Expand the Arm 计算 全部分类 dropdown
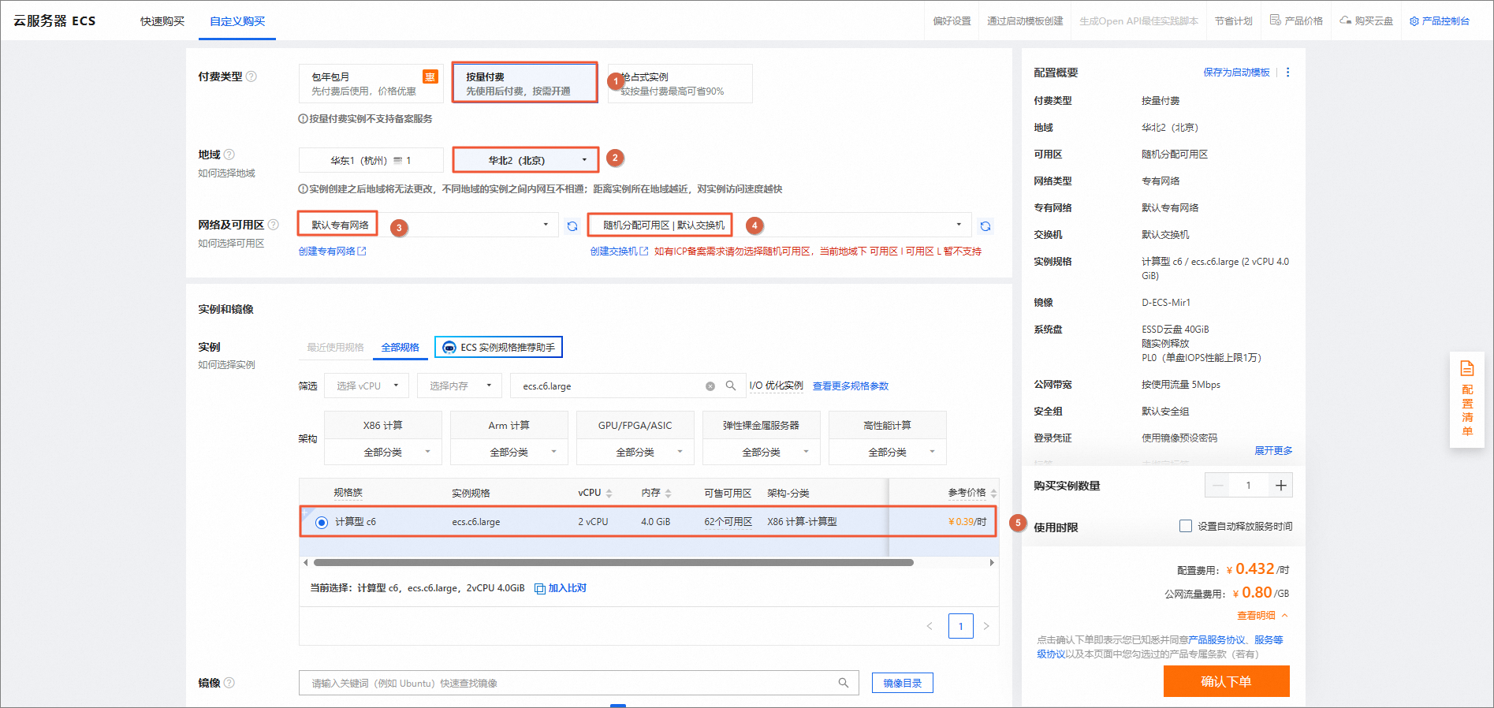The height and width of the screenshot is (708, 1494). pos(509,452)
